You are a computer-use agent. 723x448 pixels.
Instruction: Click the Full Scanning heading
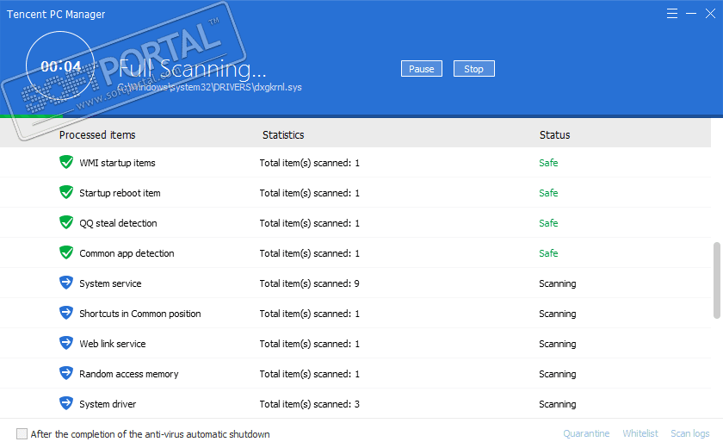(x=192, y=69)
